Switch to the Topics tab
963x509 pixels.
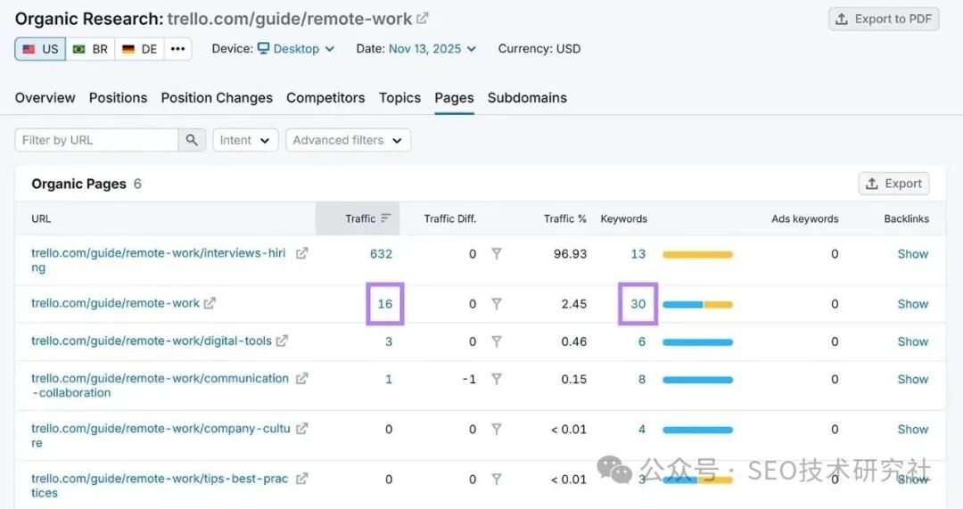tap(399, 98)
